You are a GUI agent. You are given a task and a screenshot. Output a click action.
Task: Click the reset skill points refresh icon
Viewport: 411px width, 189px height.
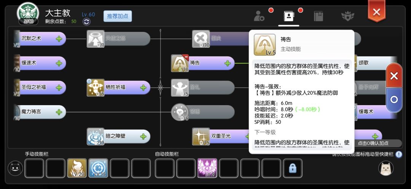click(x=86, y=22)
